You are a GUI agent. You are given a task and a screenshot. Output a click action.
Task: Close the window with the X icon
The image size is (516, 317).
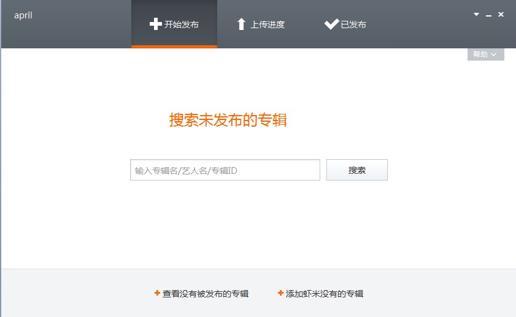[501, 15]
